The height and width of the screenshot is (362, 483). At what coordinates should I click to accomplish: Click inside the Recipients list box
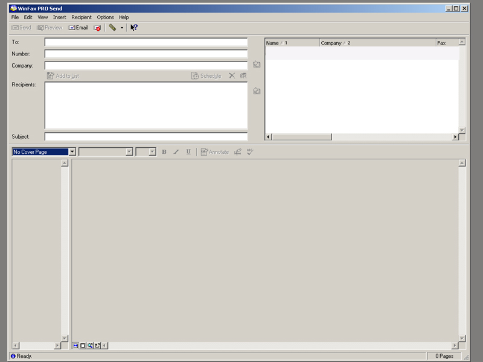coord(146,105)
